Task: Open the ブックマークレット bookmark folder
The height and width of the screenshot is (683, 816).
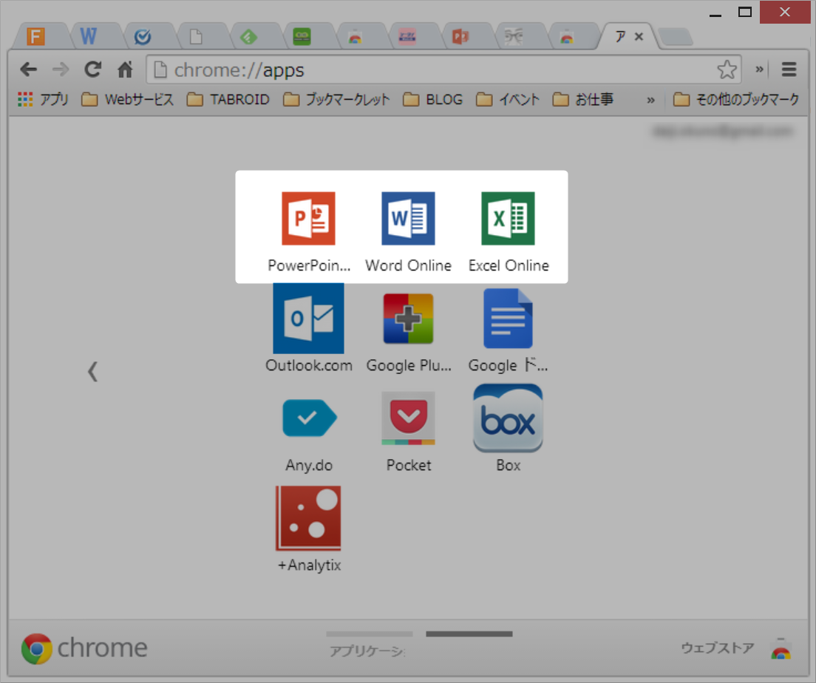Action: pyautogui.click(x=336, y=100)
